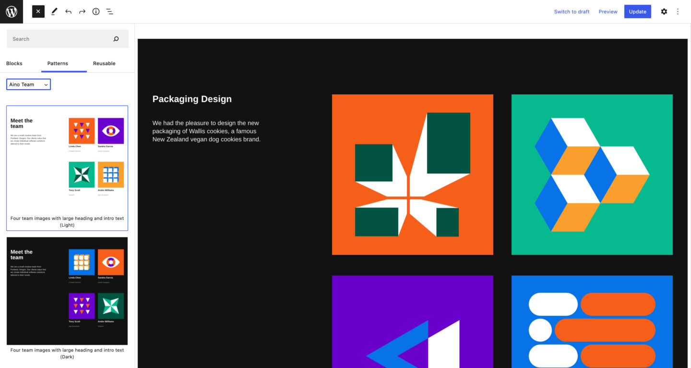Update the post
The image size is (691, 368).
[637, 11]
